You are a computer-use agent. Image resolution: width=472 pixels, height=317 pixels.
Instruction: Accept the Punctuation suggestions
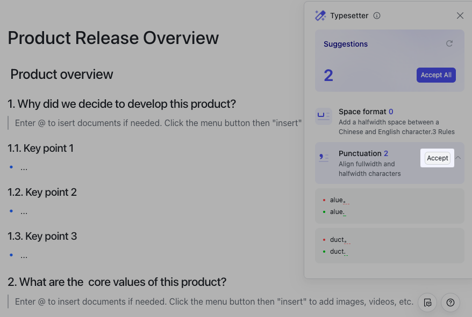tap(437, 158)
